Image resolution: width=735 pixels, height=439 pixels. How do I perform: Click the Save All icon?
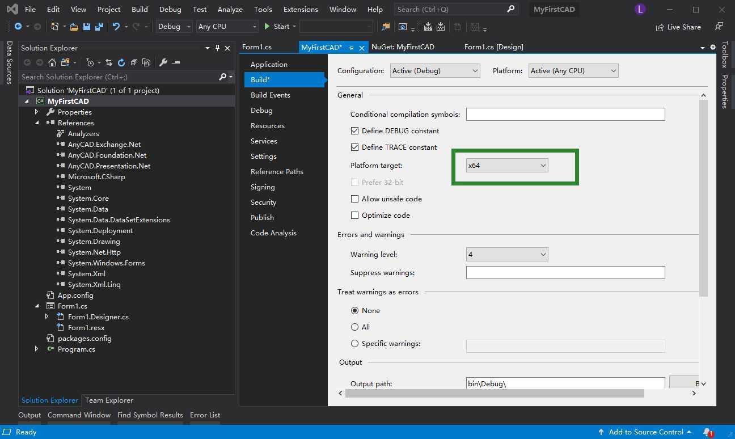click(x=99, y=27)
